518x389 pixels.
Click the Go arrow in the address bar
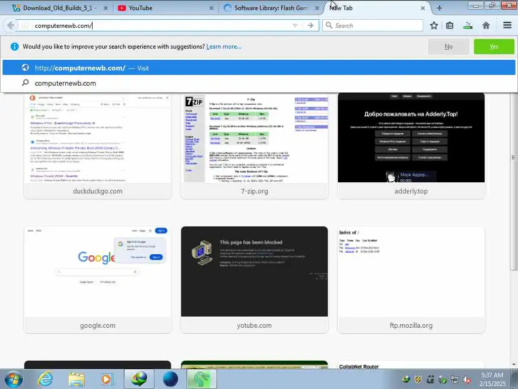click(310, 25)
